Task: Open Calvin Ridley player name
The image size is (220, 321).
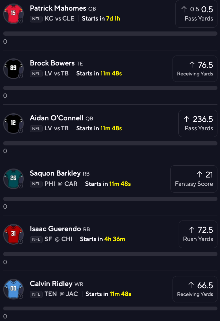Action: [x=51, y=284]
